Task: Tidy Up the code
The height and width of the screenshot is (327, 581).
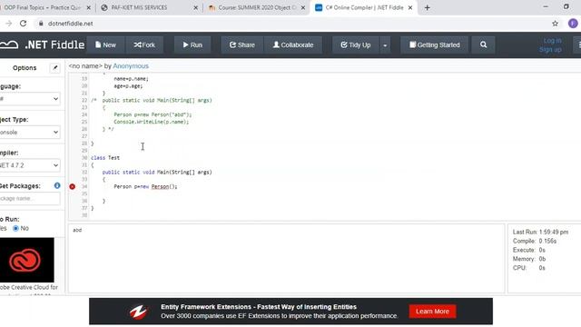Action: 356,45
